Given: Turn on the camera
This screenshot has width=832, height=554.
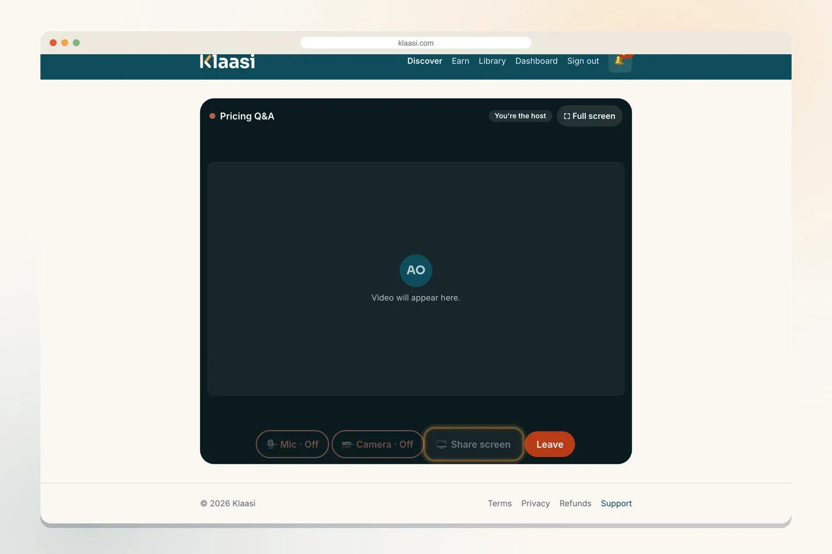Looking at the screenshot, I should 378,444.
